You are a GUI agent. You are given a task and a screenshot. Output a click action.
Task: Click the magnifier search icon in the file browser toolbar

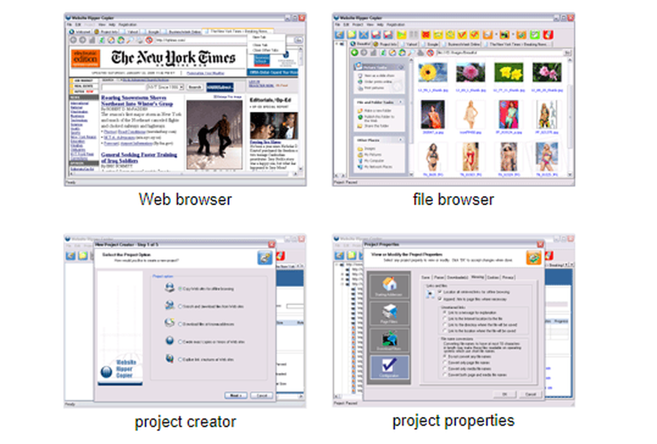(411, 53)
